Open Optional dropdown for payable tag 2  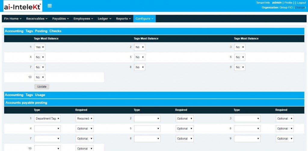click(x=185, y=119)
